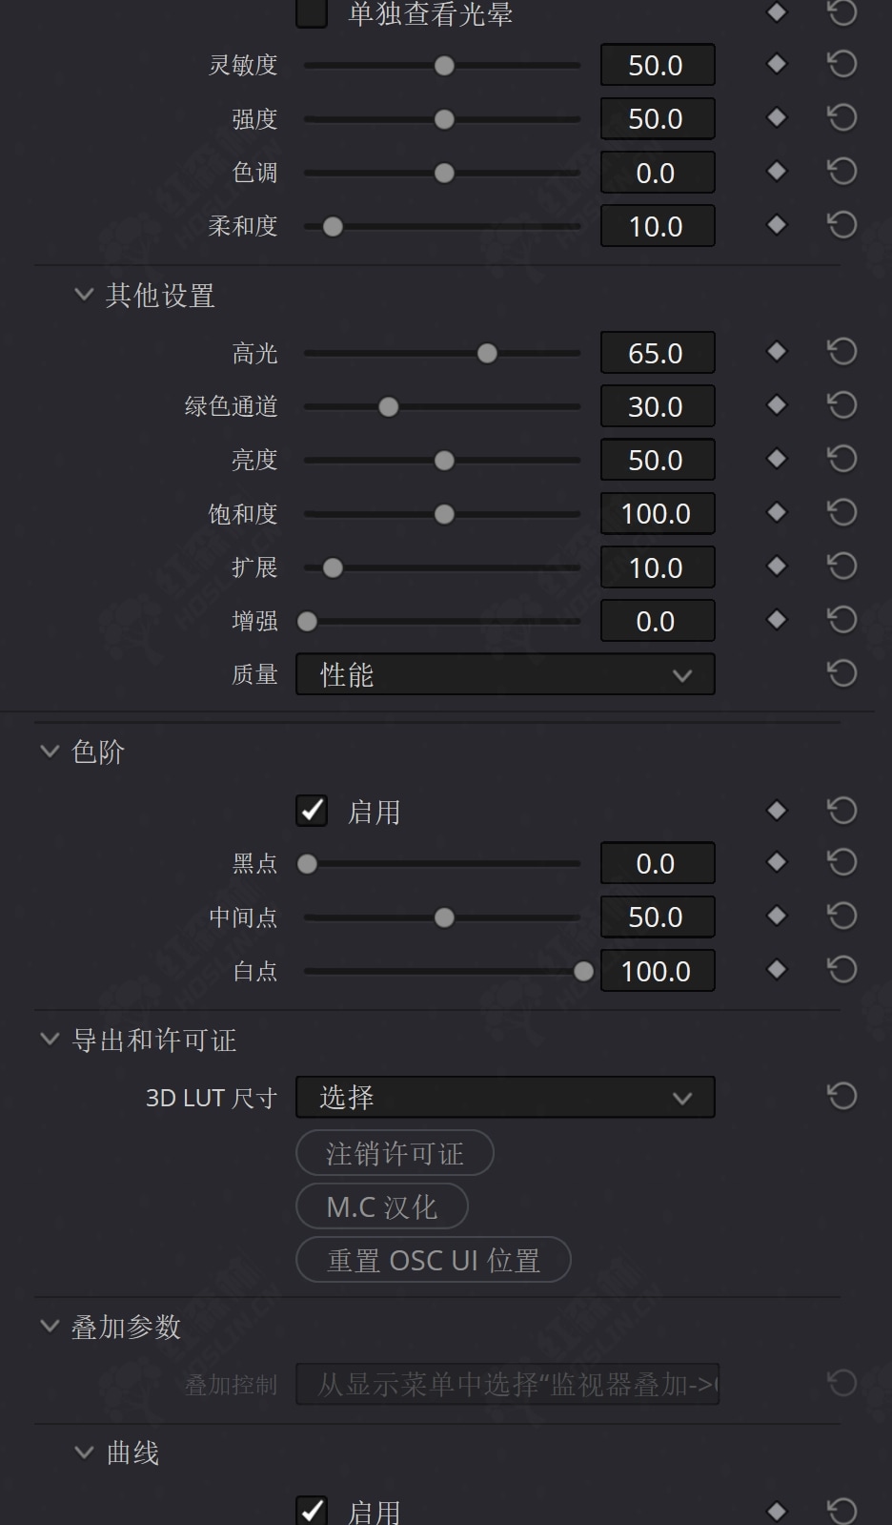Reset the 高光 value

pyautogui.click(x=841, y=352)
